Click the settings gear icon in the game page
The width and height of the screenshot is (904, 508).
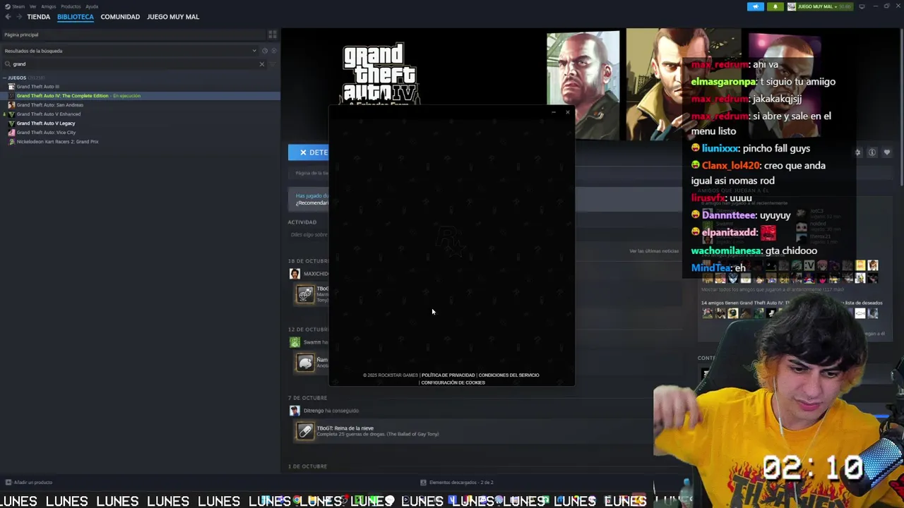point(858,152)
